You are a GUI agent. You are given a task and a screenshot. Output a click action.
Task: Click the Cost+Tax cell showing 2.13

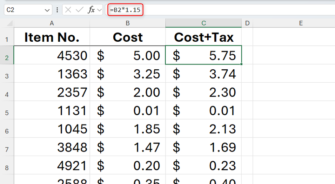(203, 128)
